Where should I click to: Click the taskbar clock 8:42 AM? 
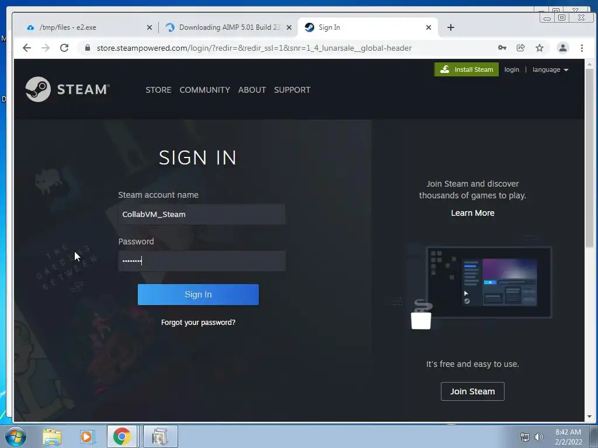pos(568,437)
